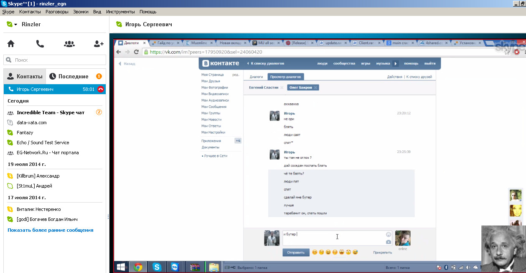Click the VK message text field
This screenshot has height=273, width=526.
tap(338, 238)
